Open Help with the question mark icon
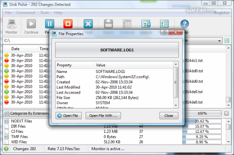The height and width of the screenshot is (155, 234). (184, 24)
